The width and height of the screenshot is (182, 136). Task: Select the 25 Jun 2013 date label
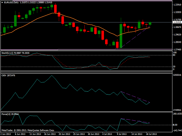79,134
